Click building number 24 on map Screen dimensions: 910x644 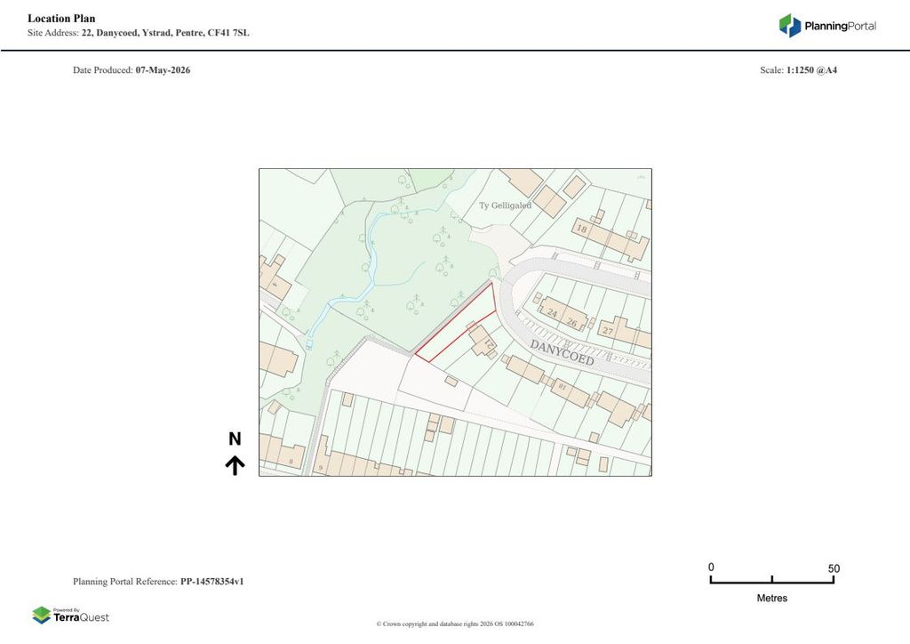coord(552,313)
